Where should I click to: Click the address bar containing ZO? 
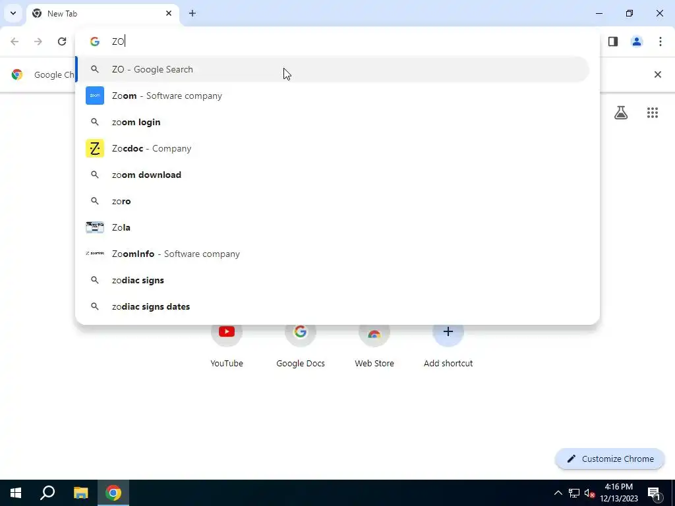337,42
